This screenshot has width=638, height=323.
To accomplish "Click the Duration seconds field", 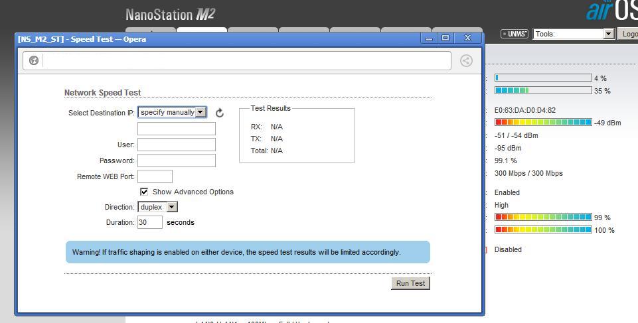I will click(x=150, y=222).
